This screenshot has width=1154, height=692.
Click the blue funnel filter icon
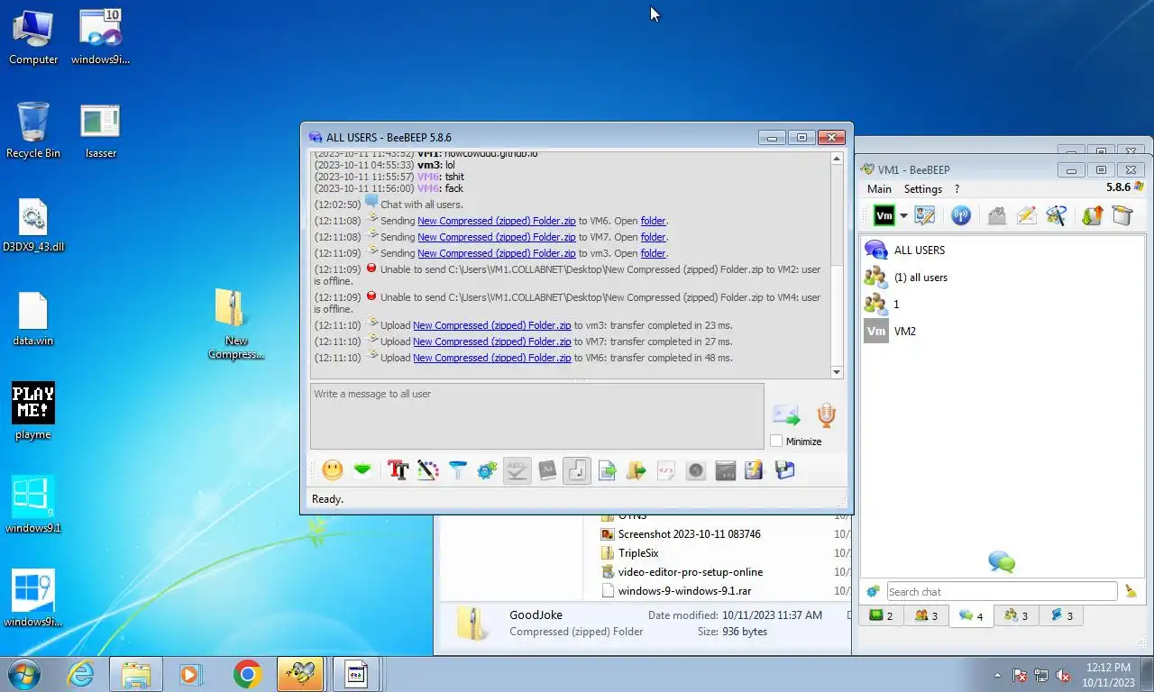(x=458, y=470)
